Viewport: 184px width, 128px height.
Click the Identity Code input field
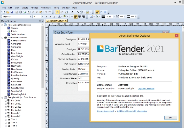click(83, 69)
